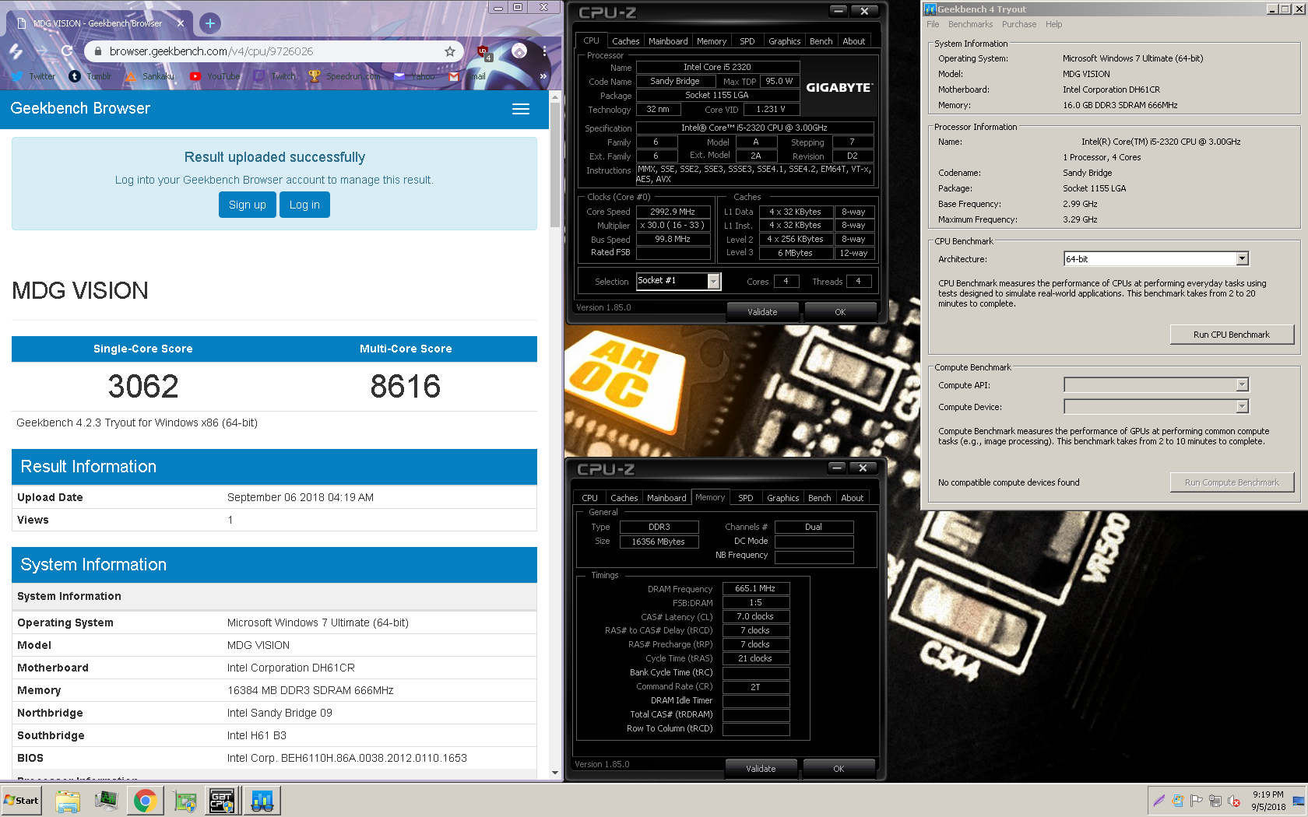Expand the Compute Device dropdown
Screen dimensions: 1308x817
click(x=1242, y=406)
